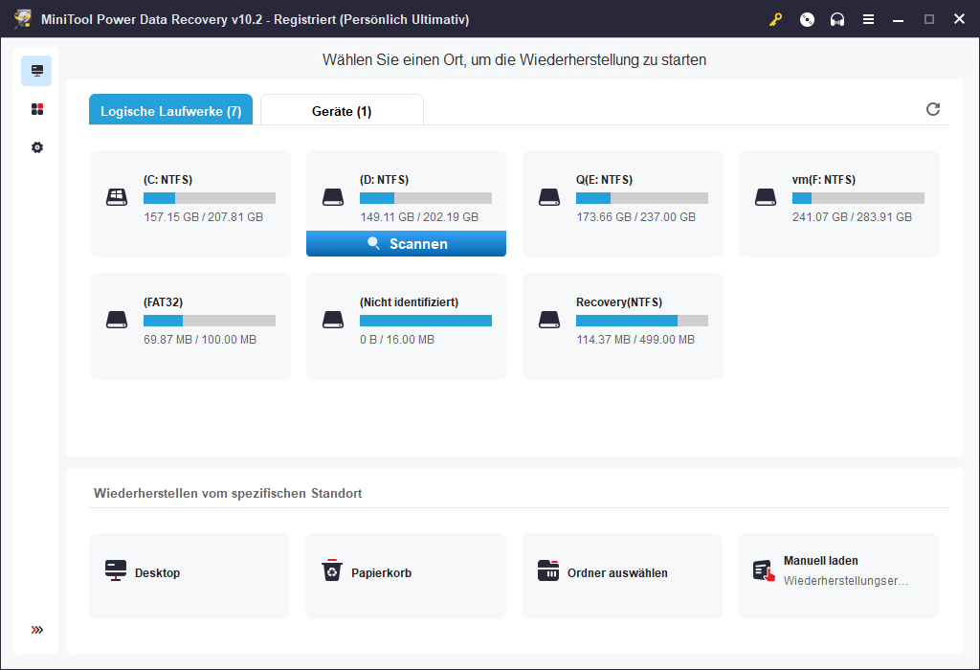The image size is (980, 670).
Task: Click the MiniTool app logo in title bar
Action: coord(23,19)
